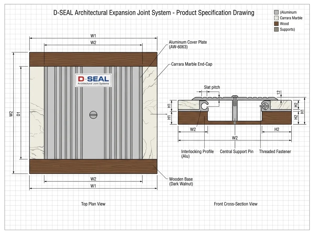
Task: Click the 'D1' vertical dimension label
Action: [x=18, y=114]
